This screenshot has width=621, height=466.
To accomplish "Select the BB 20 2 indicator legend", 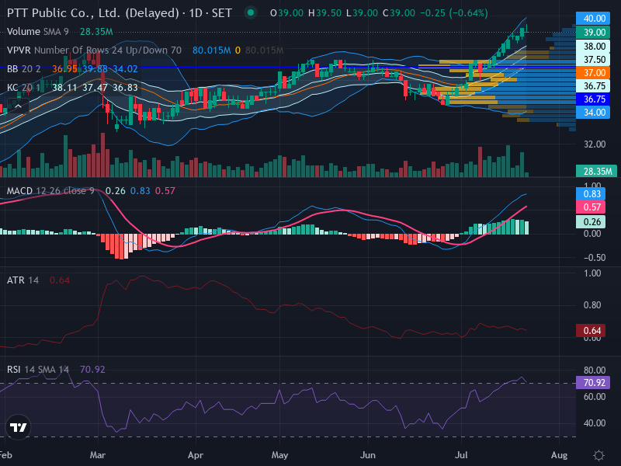I will (x=24, y=69).
